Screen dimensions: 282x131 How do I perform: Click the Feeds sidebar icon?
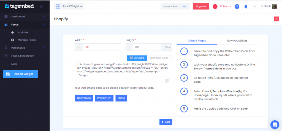click(x=6, y=25)
